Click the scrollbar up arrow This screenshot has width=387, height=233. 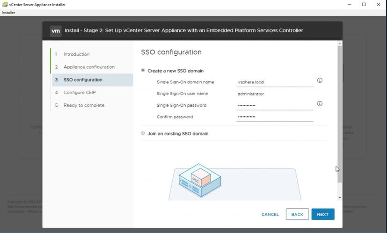(x=340, y=44)
